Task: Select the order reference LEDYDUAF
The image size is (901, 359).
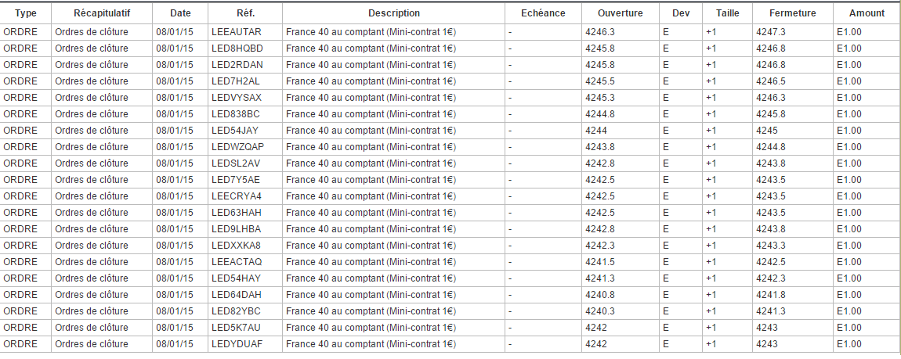Action: point(237,344)
